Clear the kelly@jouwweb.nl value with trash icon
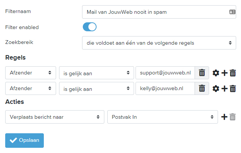Screen dimensions: 241x153 (202, 89)
